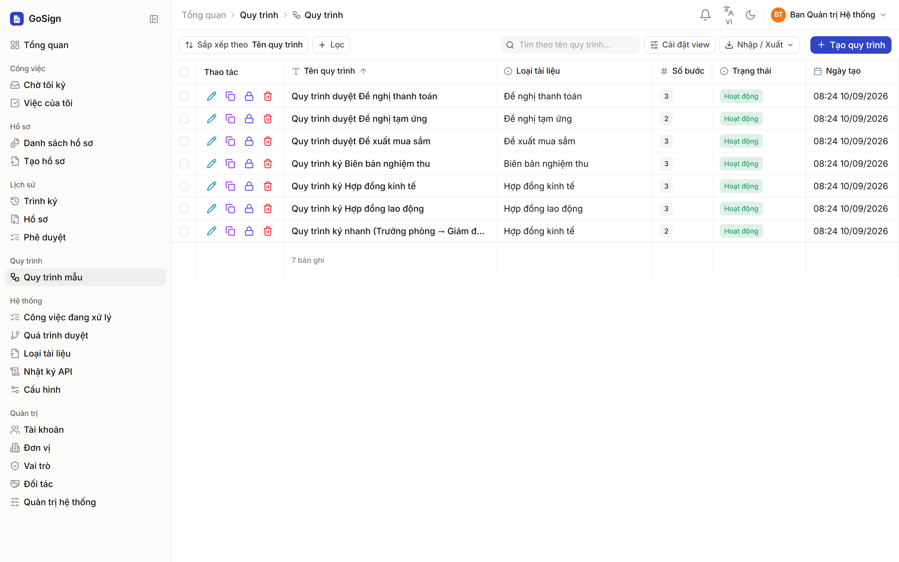Image resolution: width=899 pixels, height=562 pixels.
Task: Duplicate Quy trình duyệt Đề nghị tạm ứng
Action: click(x=230, y=119)
